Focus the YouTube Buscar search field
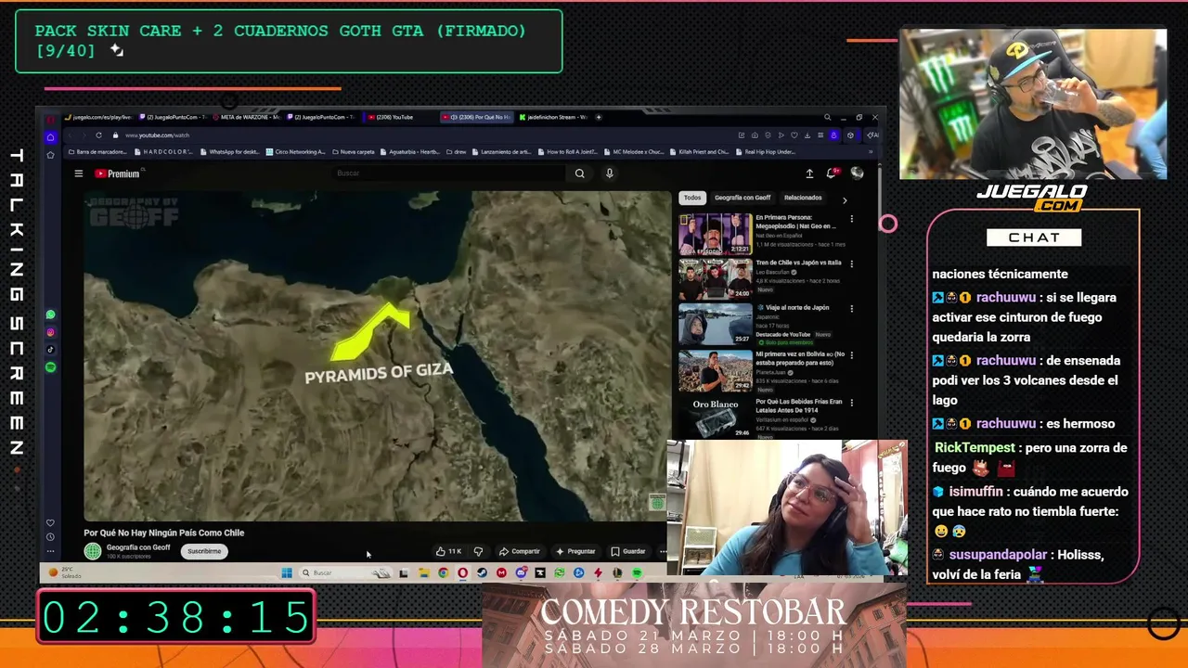Viewport: 1188px width, 668px height. (449, 173)
